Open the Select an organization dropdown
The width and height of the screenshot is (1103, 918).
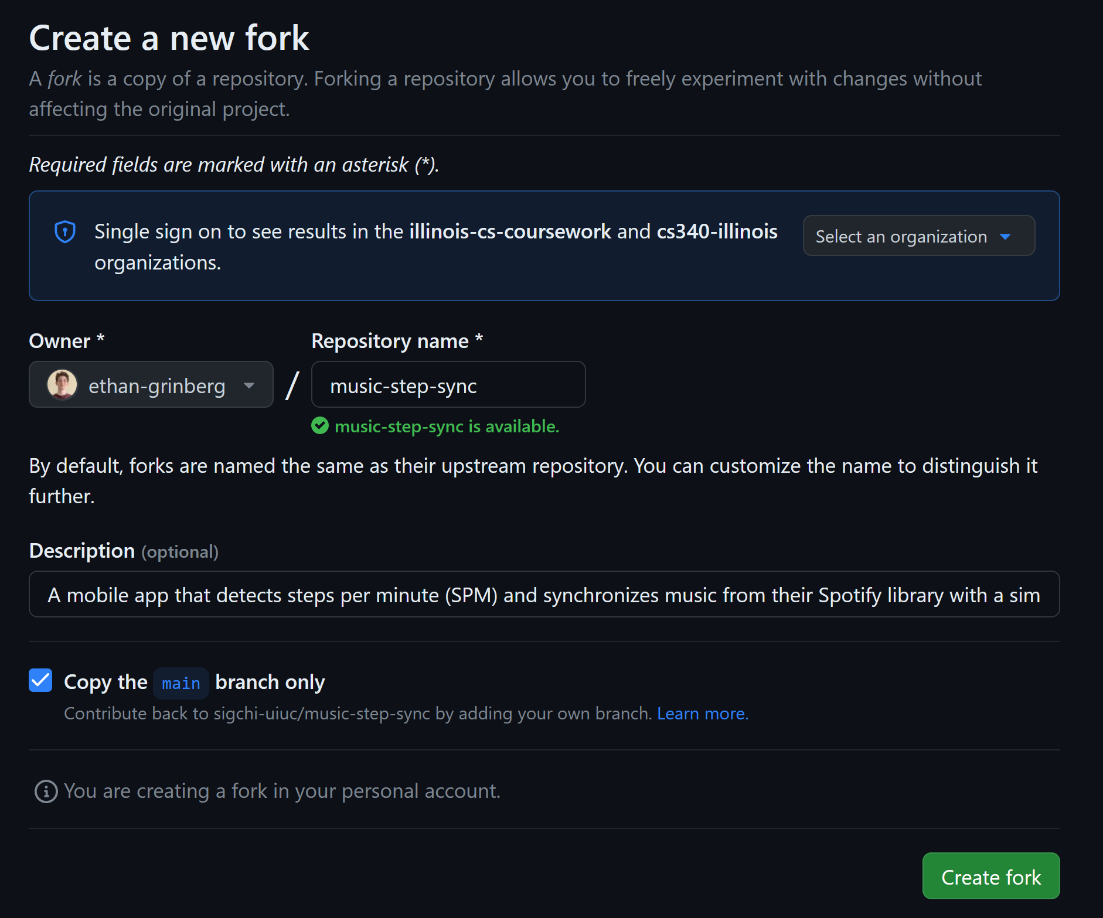coord(918,236)
